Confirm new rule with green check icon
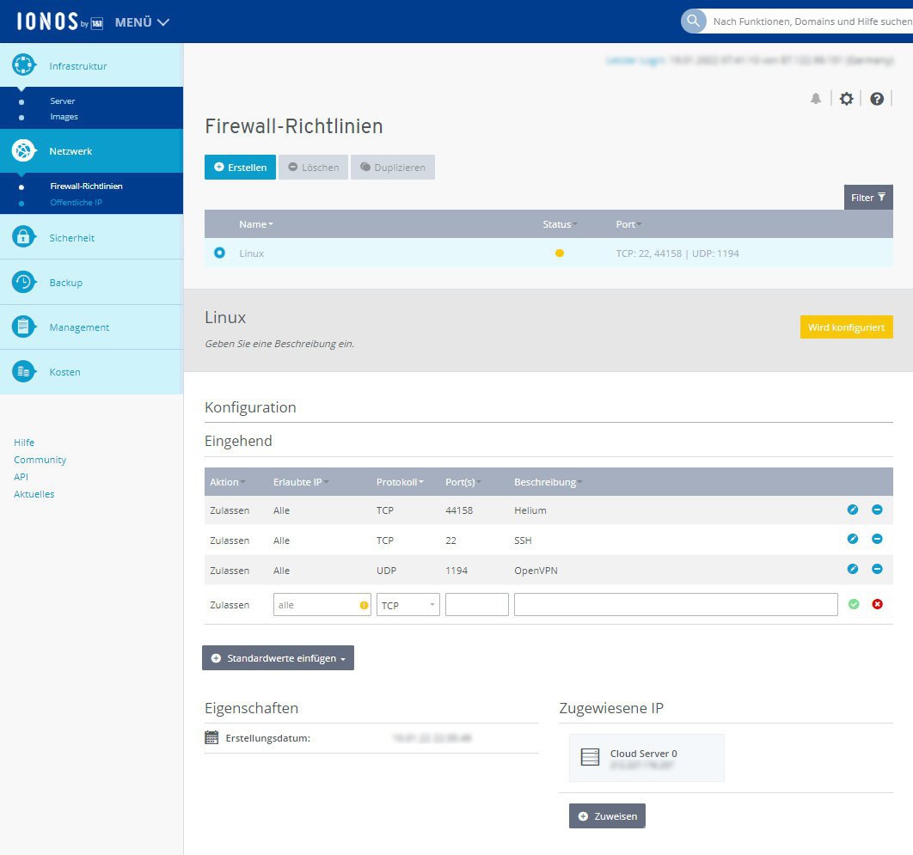 tap(853, 604)
